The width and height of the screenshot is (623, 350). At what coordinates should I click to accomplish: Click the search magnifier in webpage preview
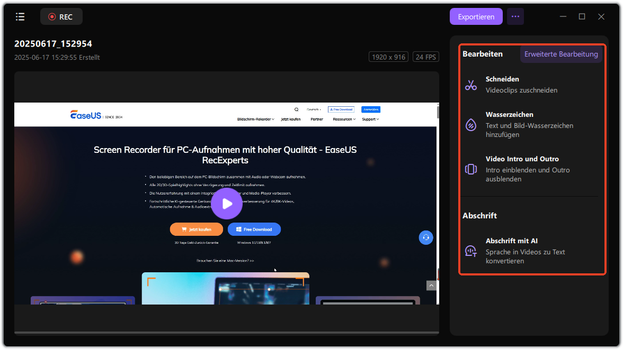pos(297,109)
